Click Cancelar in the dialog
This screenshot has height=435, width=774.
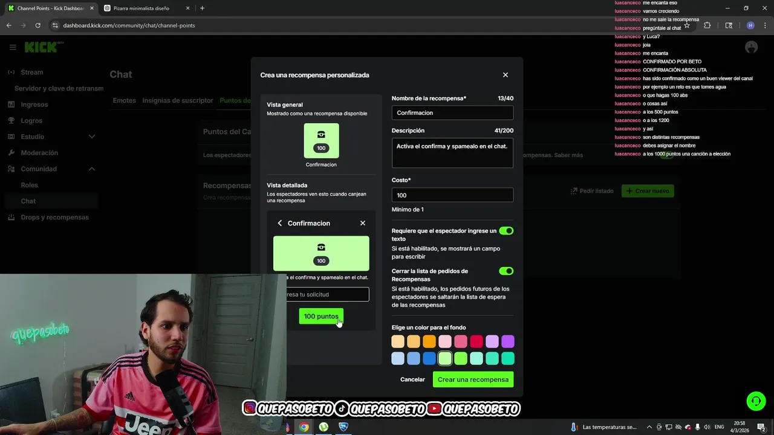coord(412,379)
